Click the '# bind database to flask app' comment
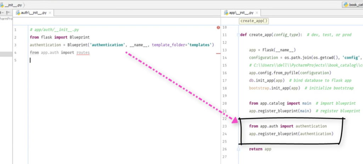Screen dimensions: 363x164 [x=320, y=81]
